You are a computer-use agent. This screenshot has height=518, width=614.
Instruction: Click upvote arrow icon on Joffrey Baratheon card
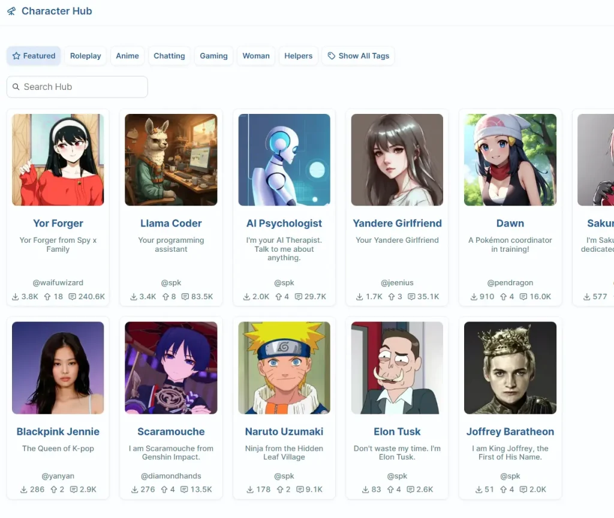pos(504,489)
